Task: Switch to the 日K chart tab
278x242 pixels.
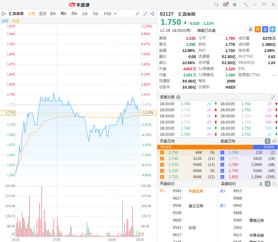Action: click(x=53, y=14)
